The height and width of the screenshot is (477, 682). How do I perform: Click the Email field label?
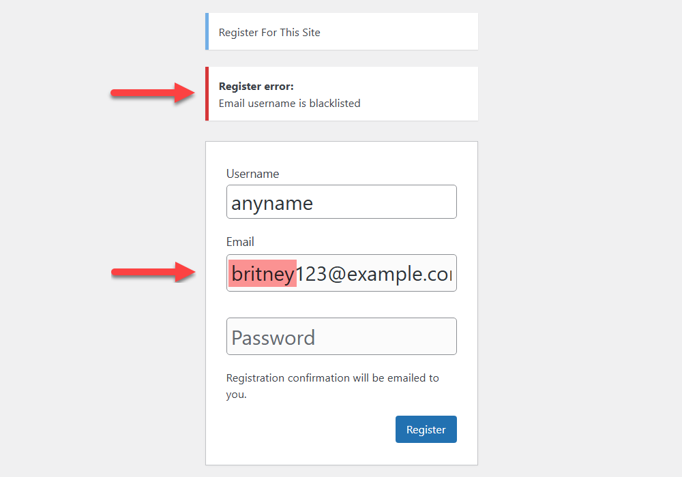point(240,242)
